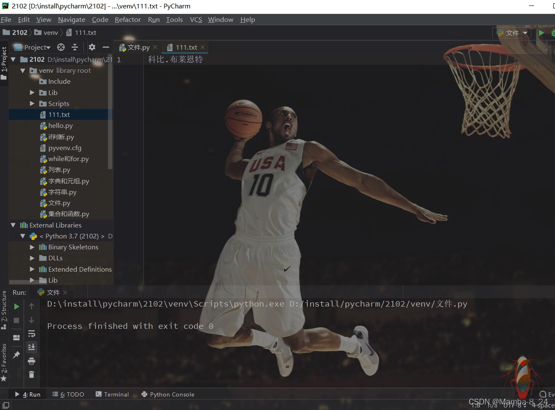Collapse the 2102 project root node
This screenshot has width=555, height=410.
coord(13,60)
